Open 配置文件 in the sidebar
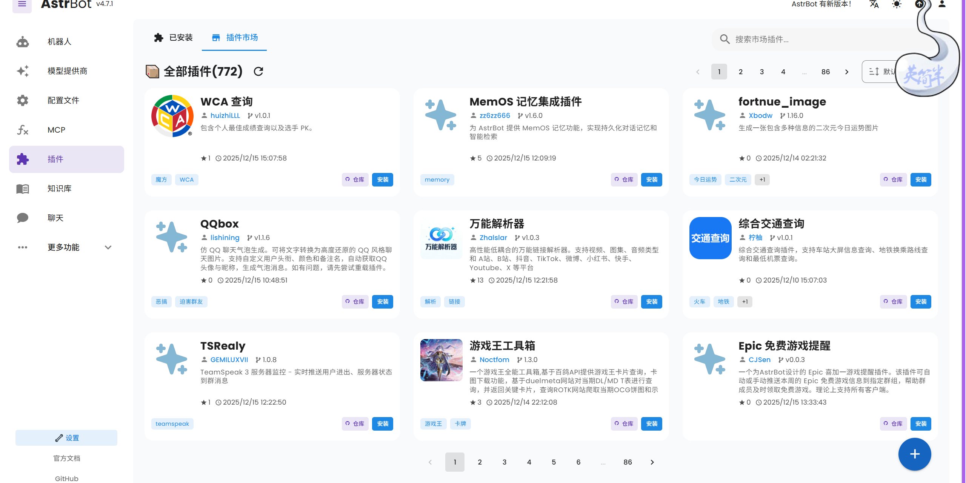966x483 pixels. click(66, 100)
